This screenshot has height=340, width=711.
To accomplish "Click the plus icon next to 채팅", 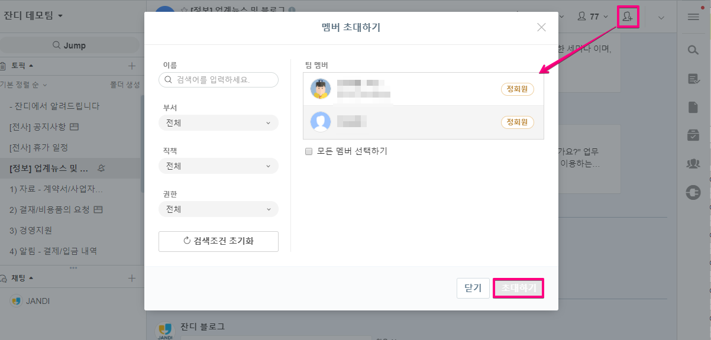I will 132,278.
